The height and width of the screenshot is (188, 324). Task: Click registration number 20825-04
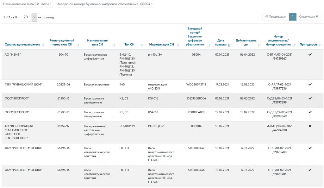tap(63, 85)
